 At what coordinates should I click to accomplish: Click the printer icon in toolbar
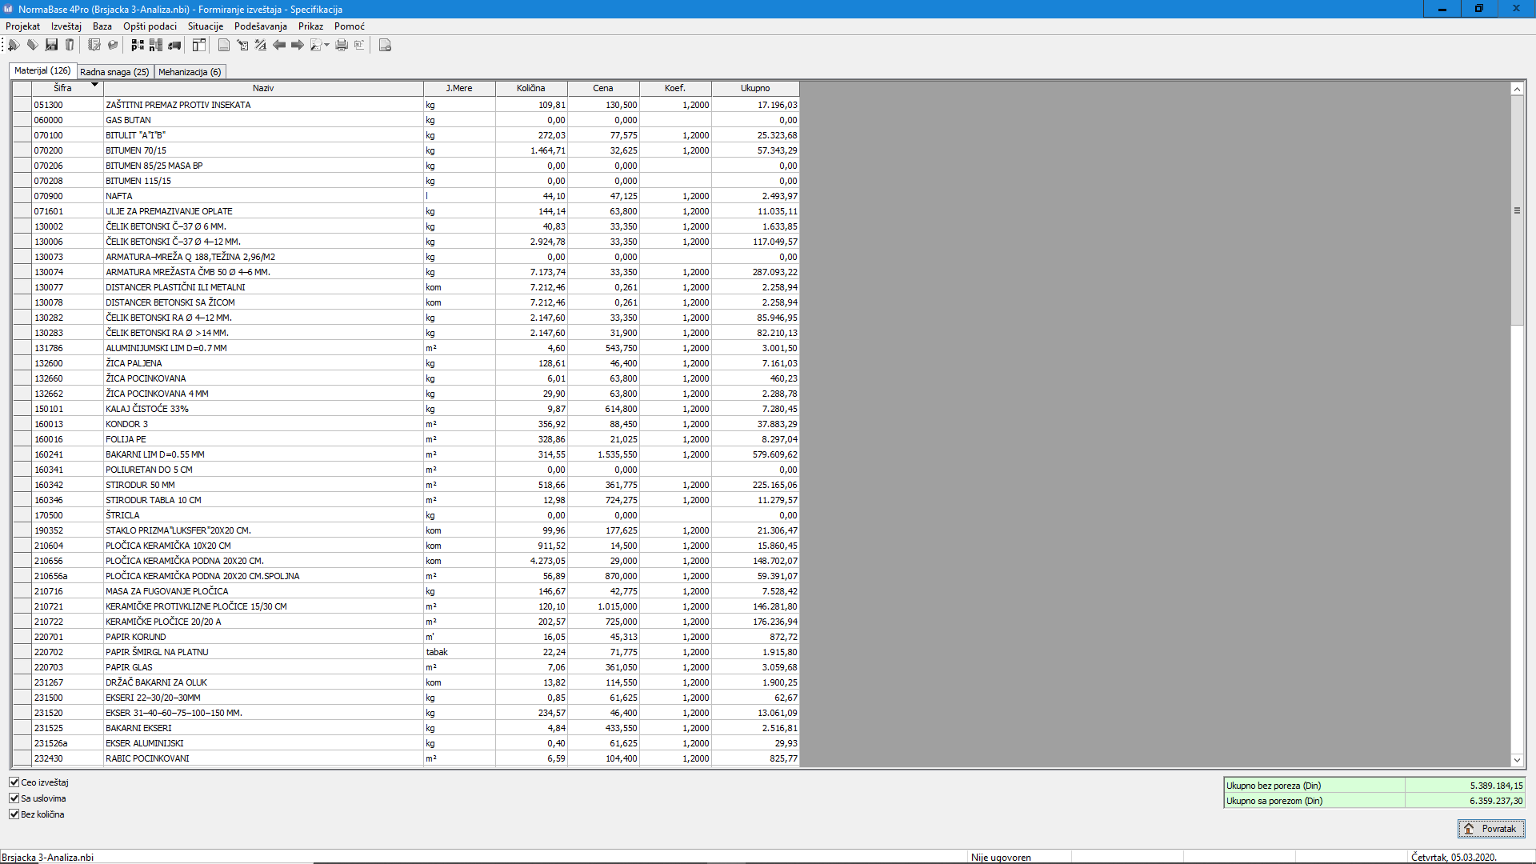click(x=342, y=45)
